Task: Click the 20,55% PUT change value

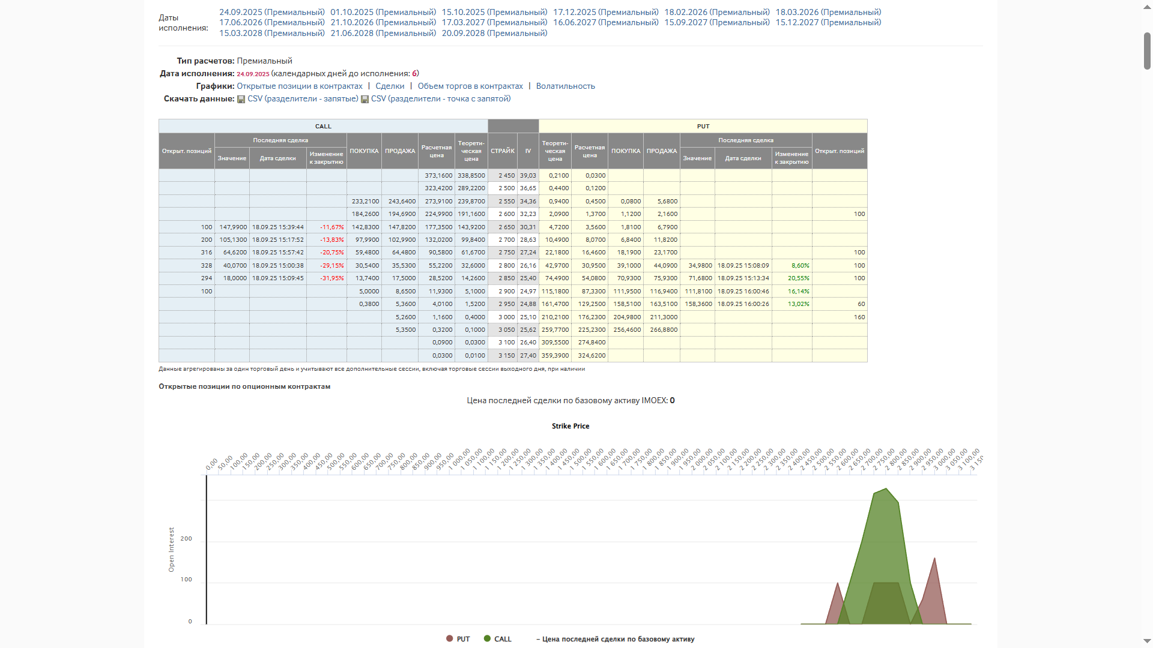Action: click(798, 278)
